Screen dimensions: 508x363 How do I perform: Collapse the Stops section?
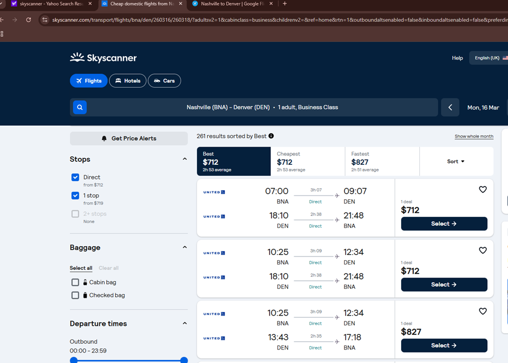184,159
